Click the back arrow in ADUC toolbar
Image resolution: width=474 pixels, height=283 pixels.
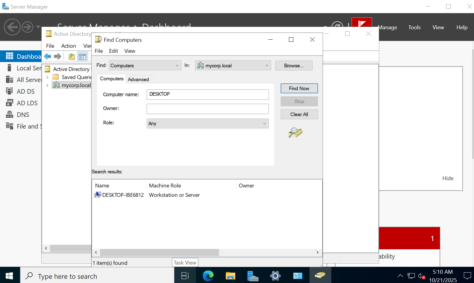point(48,56)
